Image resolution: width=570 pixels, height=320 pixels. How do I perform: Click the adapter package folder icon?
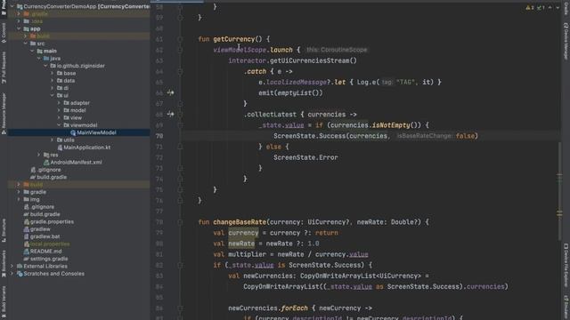point(66,103)
